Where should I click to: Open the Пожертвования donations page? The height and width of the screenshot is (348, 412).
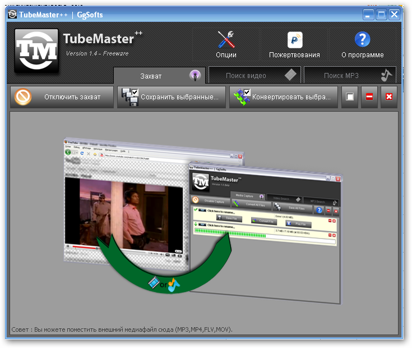294,44
